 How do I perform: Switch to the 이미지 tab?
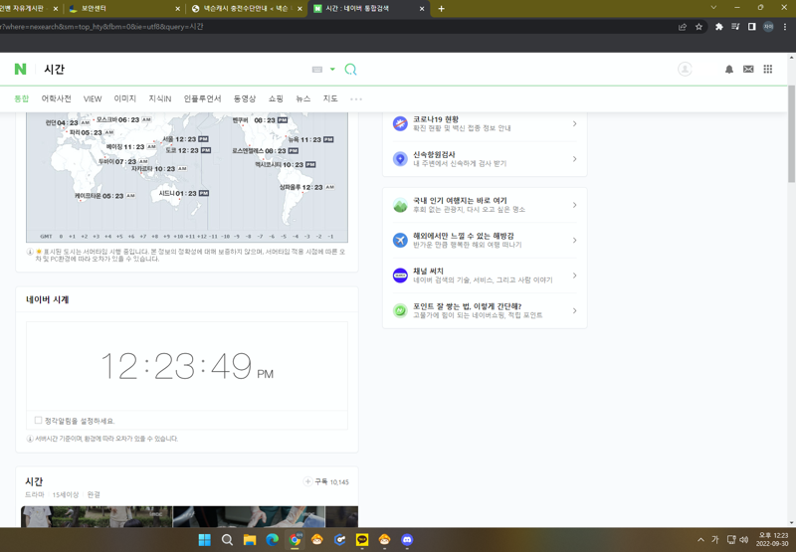click(x=125, y=98)
